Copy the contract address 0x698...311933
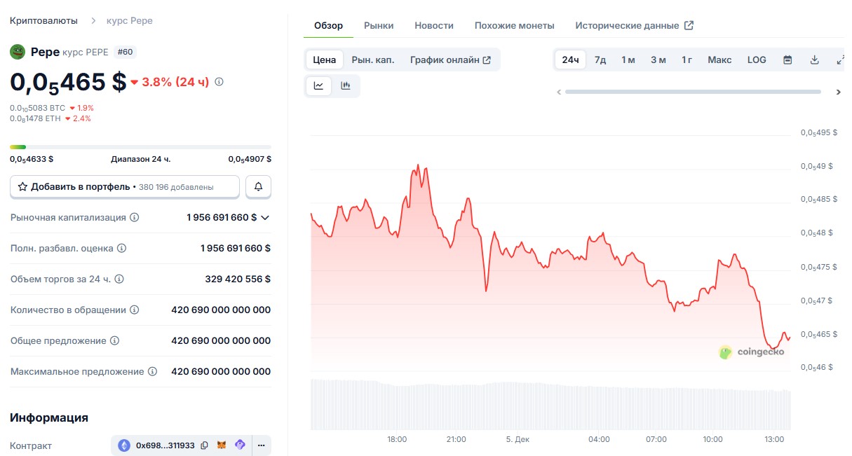Viewport: 852px width, 456px height. pos(204,445)
